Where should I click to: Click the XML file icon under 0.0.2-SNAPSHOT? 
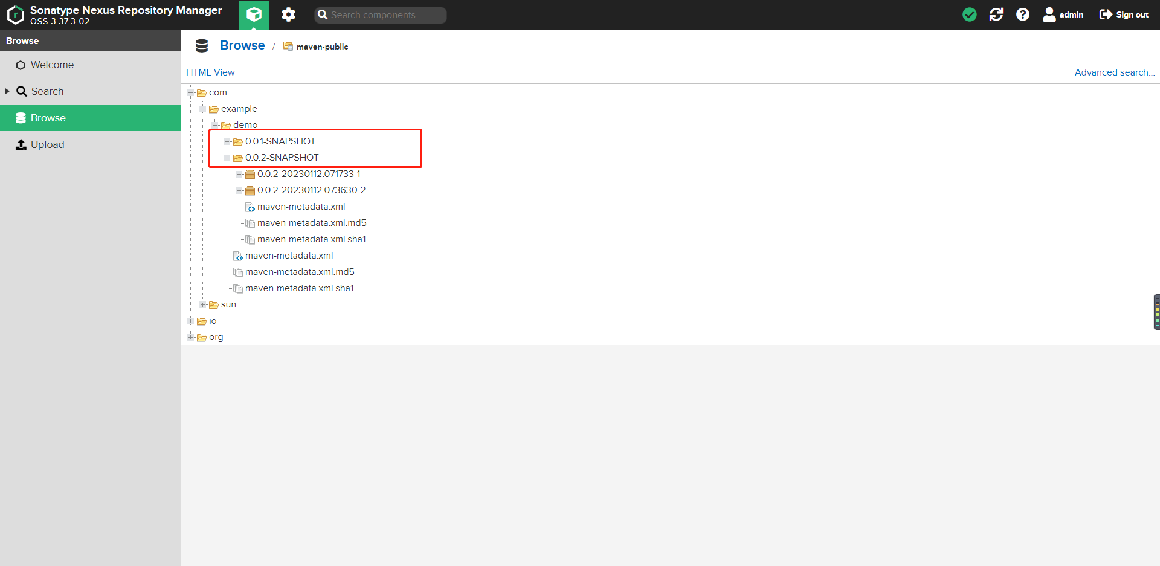click(250, 207)
